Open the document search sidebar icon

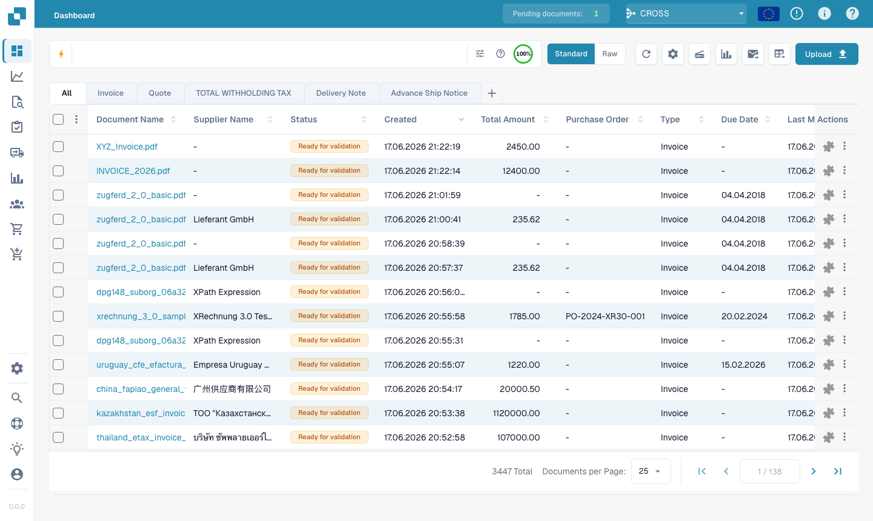tap(17, 102)
